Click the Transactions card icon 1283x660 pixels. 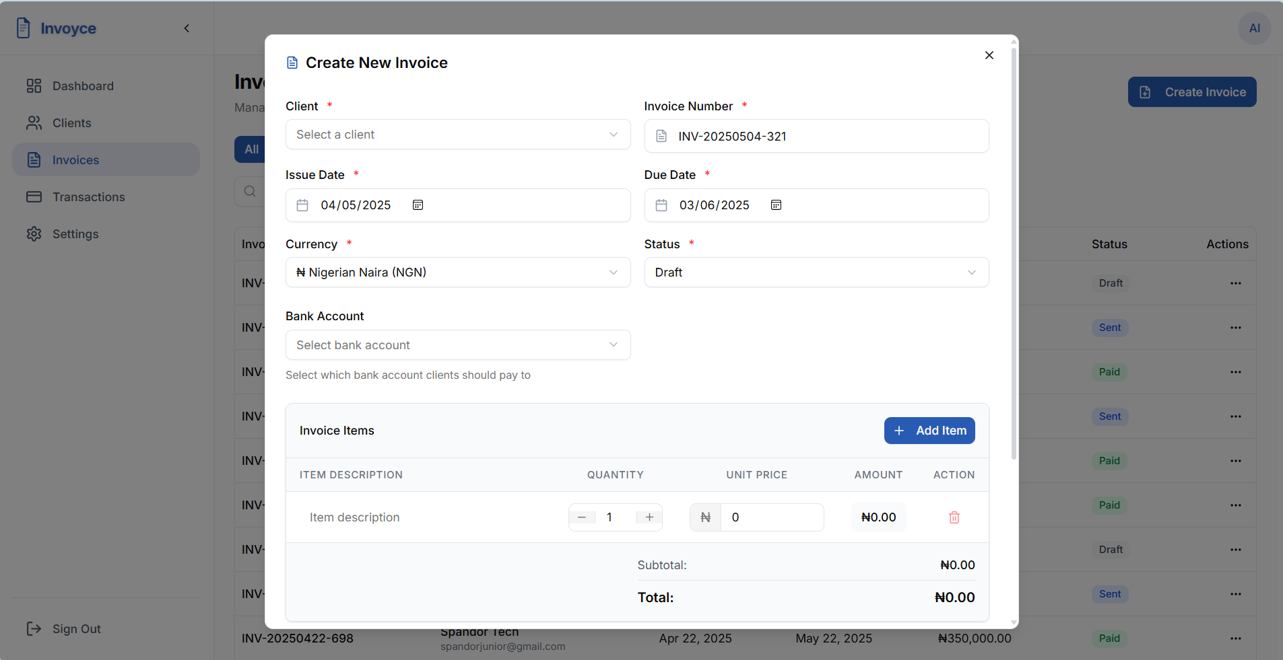coord(34,197)
